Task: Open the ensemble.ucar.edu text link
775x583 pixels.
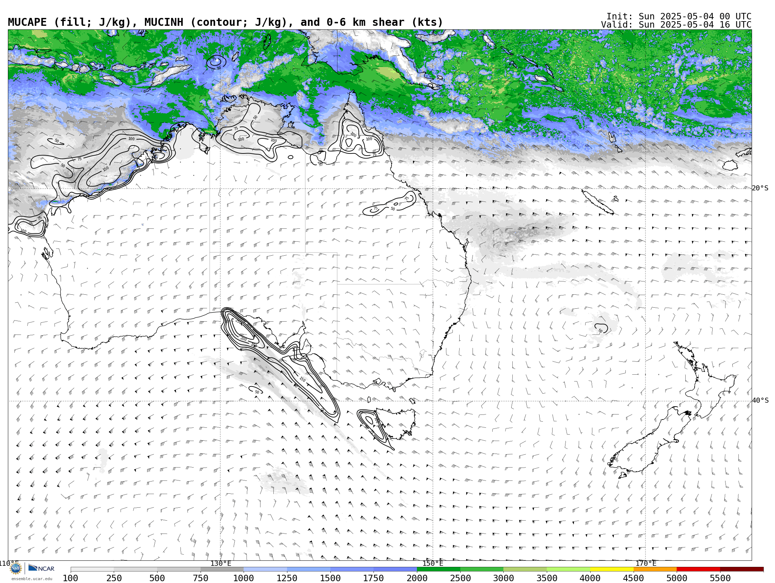Action: point(32,579)
